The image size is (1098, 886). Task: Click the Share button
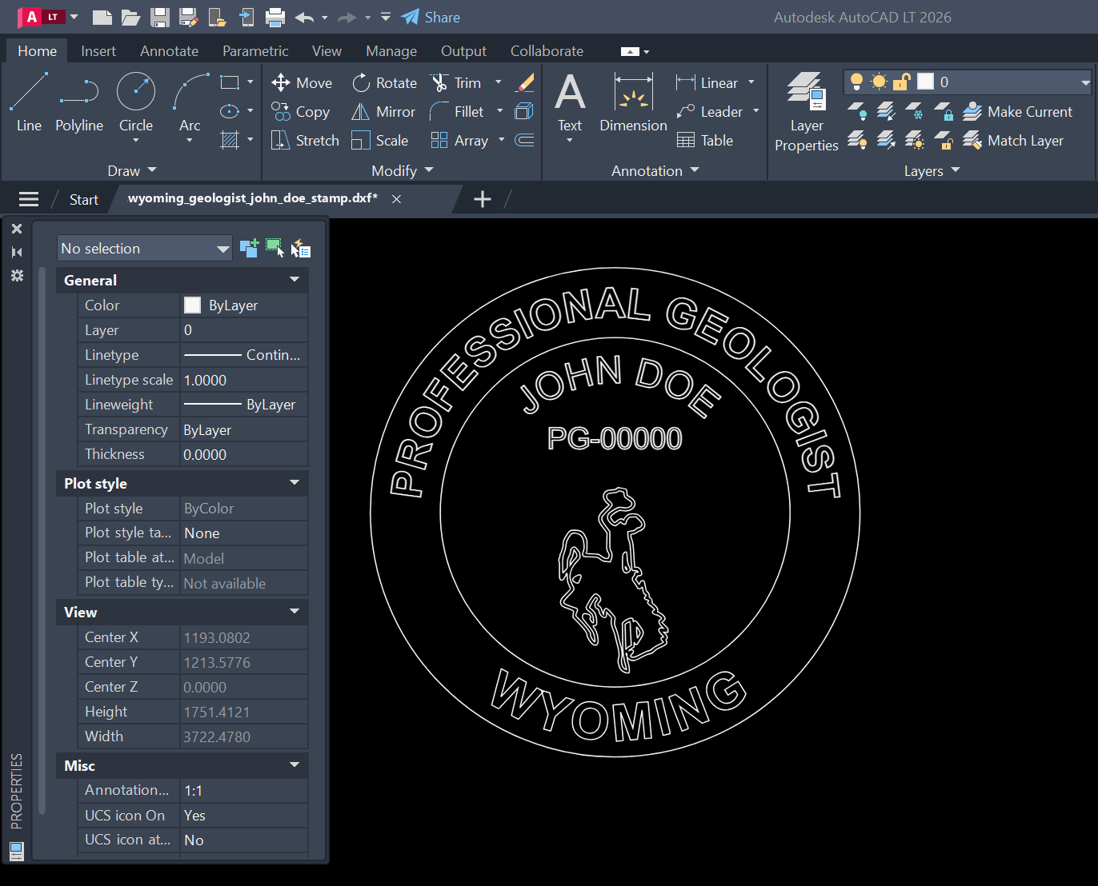tap(431, 17)
